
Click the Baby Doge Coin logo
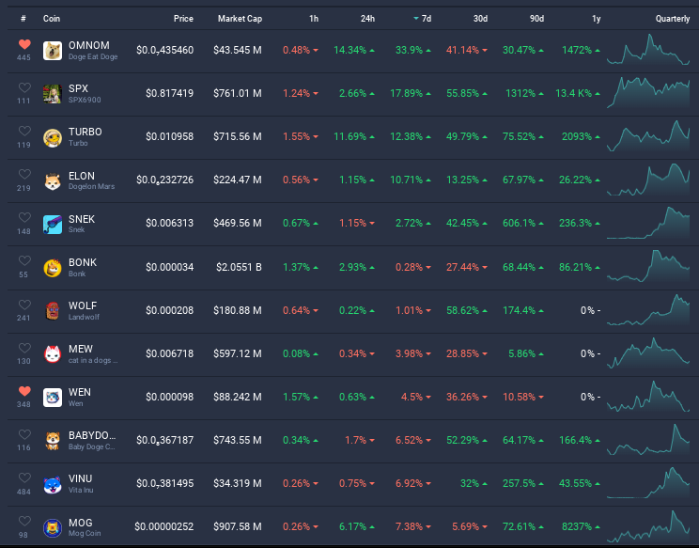coord(53,440)
